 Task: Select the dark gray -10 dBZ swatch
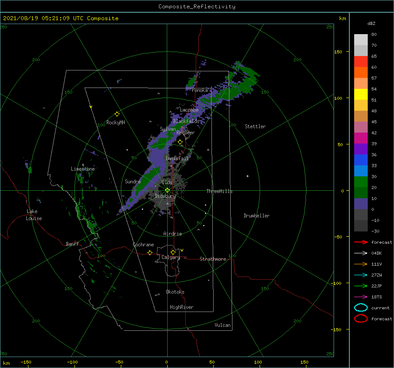point(361,226)
